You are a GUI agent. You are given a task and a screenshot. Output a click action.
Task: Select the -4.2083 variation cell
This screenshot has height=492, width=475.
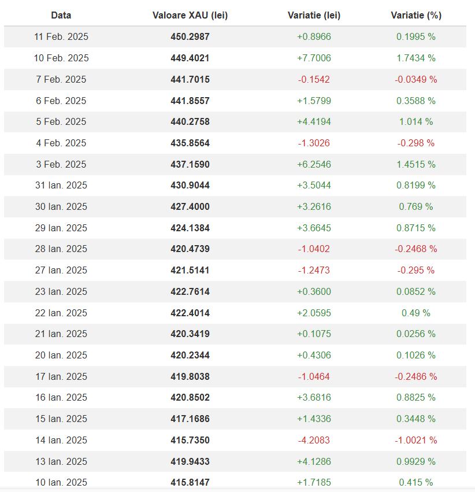[314, 440]
